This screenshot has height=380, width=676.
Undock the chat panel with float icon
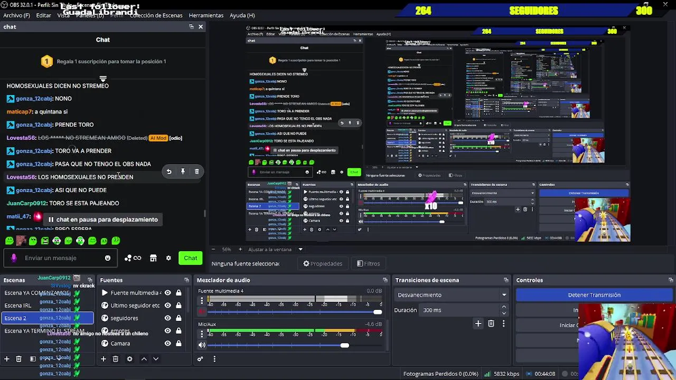pos(191,26)
